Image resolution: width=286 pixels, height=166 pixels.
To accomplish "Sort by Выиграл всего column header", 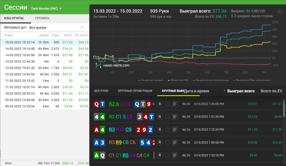I will point(241,91).
